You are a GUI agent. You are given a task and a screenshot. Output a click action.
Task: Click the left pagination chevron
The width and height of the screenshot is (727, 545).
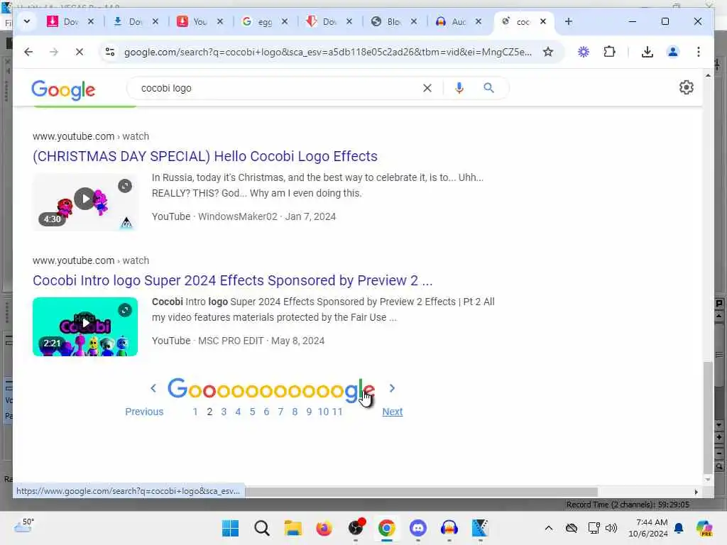153,388
